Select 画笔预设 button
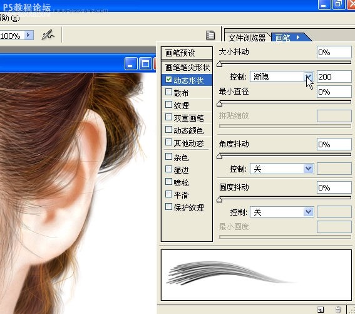This screenshot has width=355, height=314. pos(187,53)
